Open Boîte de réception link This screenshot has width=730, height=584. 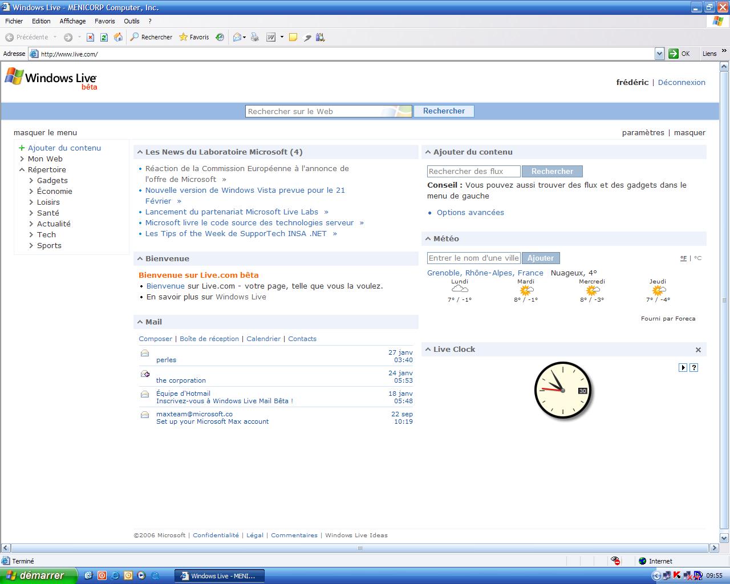[x=209, y=339]
